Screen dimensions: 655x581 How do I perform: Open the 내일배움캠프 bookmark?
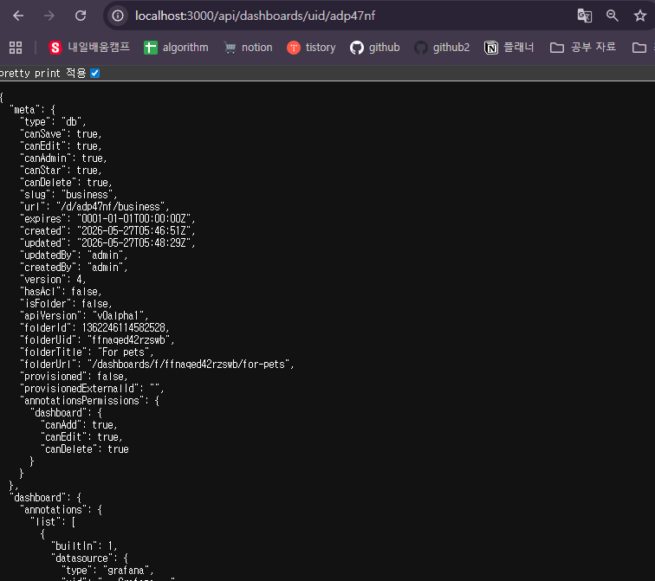(x=89, y=48)
